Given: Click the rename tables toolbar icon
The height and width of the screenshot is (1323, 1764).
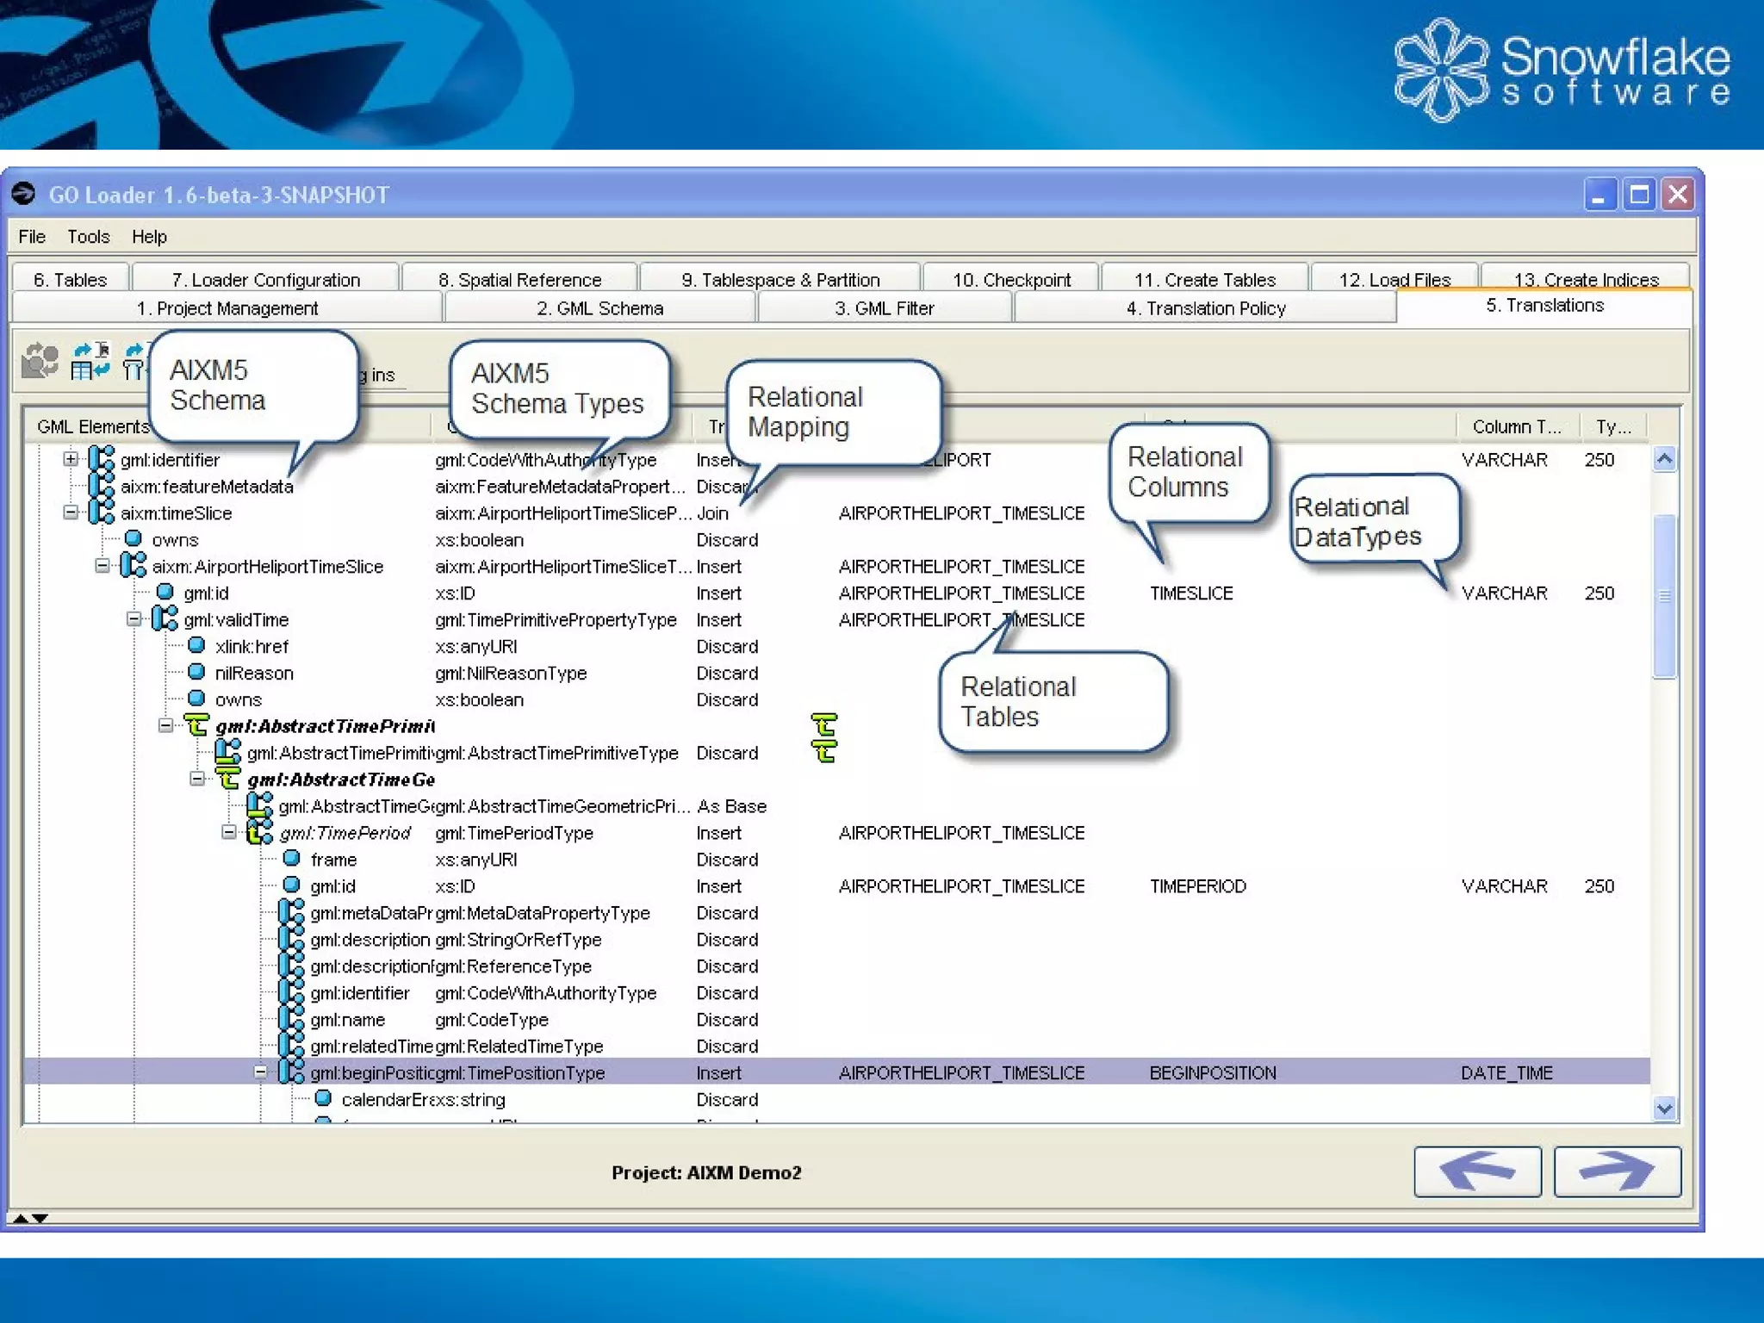Looking at the screenshot, I should pos(90,360).
